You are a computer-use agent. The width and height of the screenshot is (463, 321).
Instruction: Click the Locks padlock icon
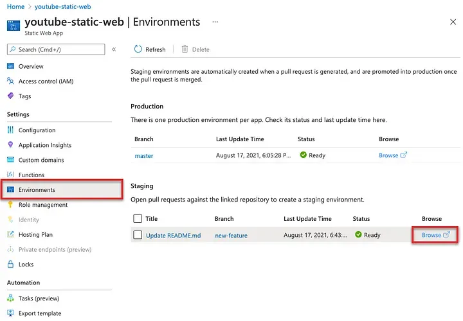pyautogui.click(x=11, y=264)
